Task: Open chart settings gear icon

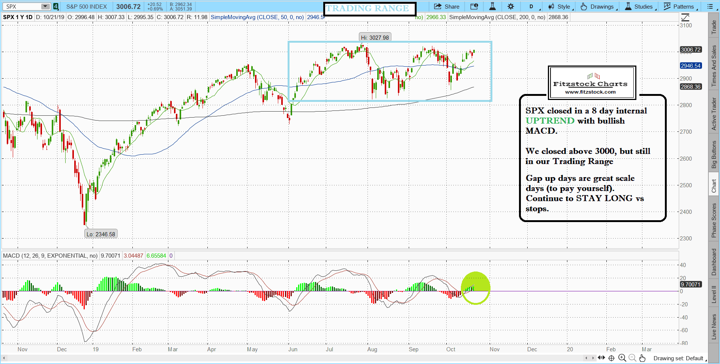Action: coord(511,7)
